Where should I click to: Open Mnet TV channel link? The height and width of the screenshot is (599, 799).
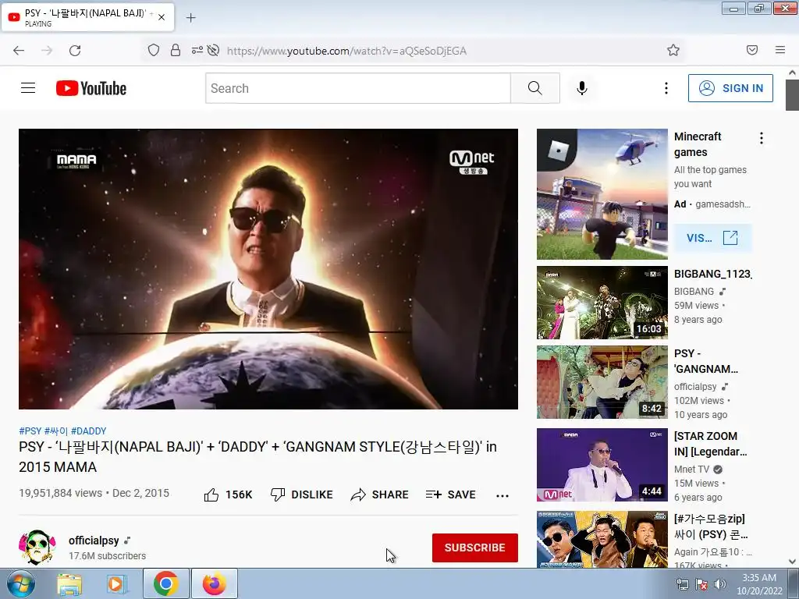(x=691, y=469)
